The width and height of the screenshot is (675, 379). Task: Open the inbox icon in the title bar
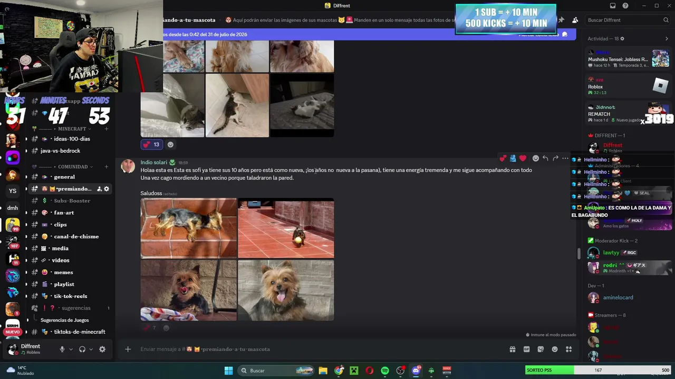(x=613, y=6)
